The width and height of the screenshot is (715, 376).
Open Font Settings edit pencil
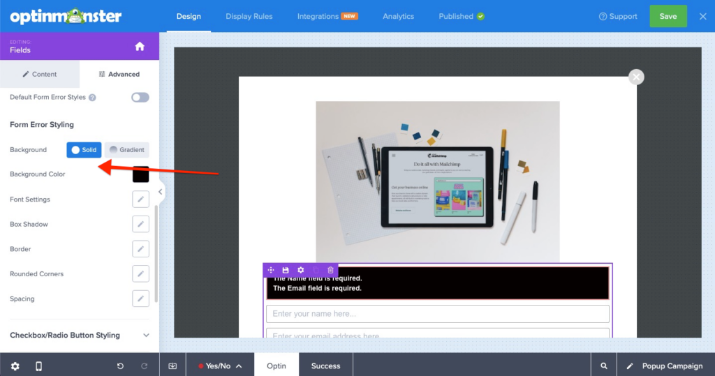point(140,200)
